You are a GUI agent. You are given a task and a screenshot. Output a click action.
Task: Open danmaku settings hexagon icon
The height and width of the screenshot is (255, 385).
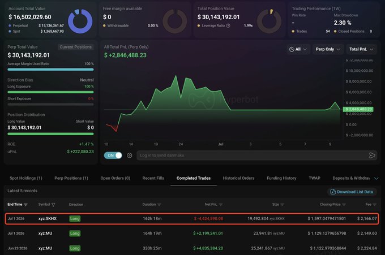pos(130,155)
